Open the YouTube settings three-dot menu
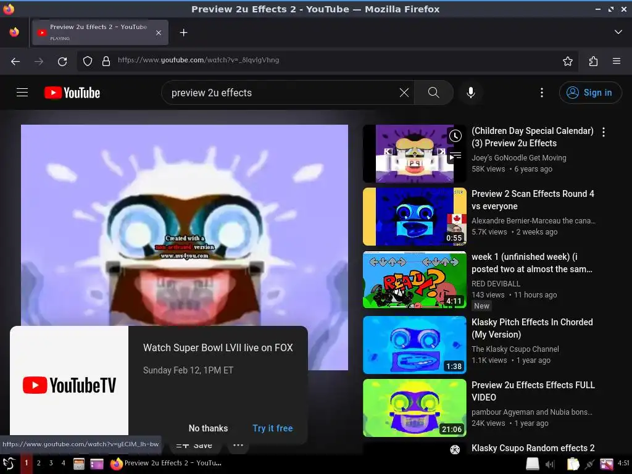632x474 pixels. [542, 93]
